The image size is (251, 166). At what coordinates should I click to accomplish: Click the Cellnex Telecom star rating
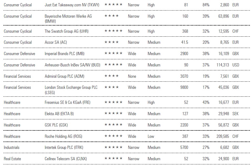point(113,159)
